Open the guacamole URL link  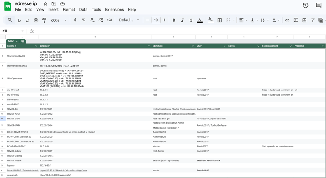(55, 175)
